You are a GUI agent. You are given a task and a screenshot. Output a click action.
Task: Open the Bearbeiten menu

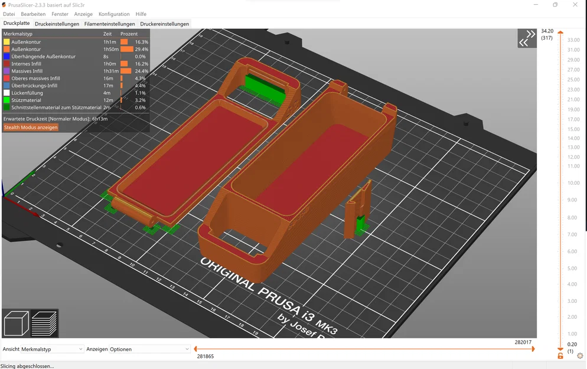click(x=33, y=14)
